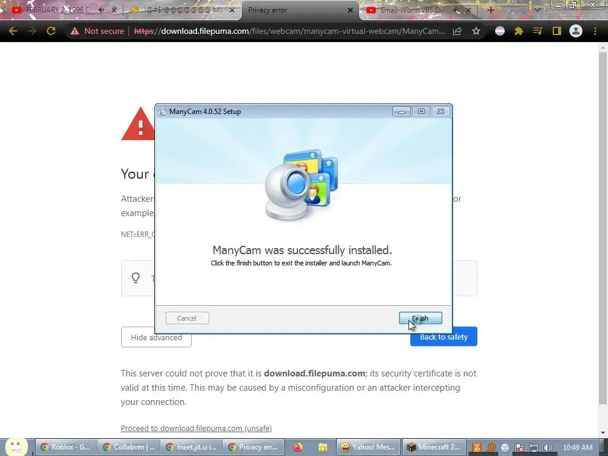Open Roblox Chrome taskbar item
Screen dimensions: 608x456
point(65,447)
